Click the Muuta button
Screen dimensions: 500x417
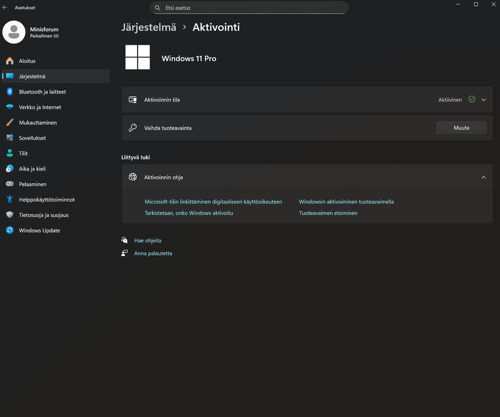point(461,127)
